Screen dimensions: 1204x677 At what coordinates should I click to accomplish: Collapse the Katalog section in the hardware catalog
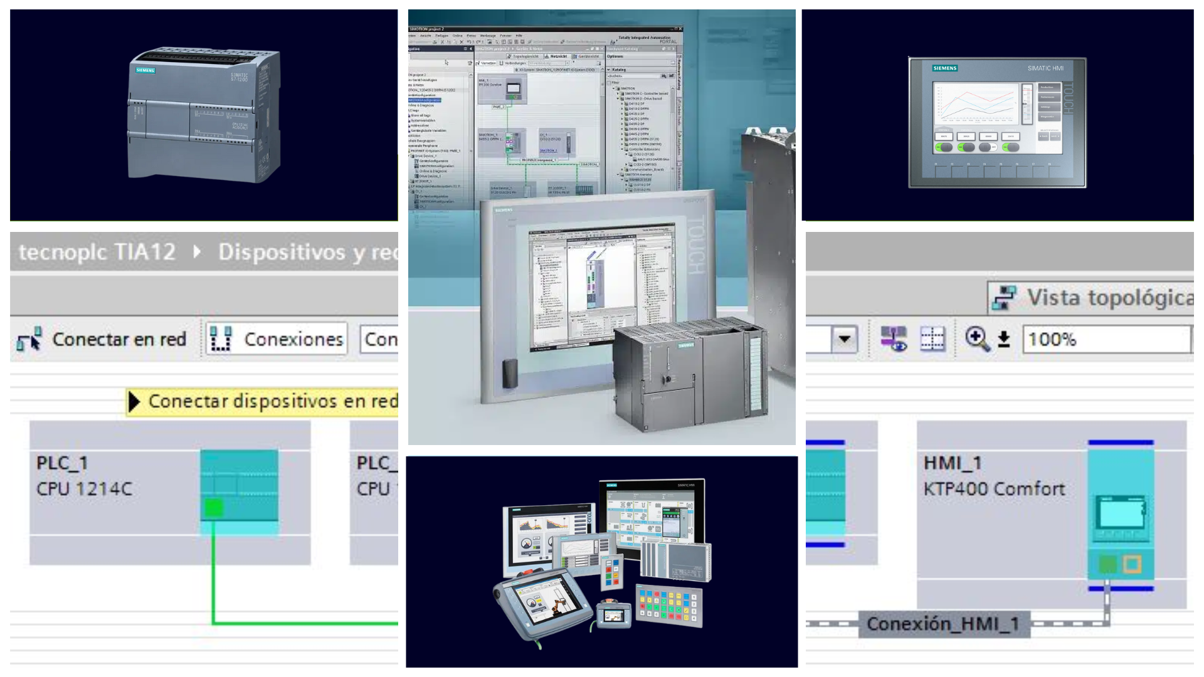pyautogui.click(x=609, y=70)
